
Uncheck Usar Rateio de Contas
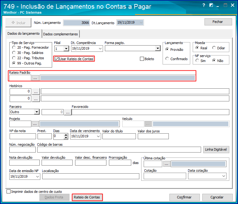pos(56,59)
